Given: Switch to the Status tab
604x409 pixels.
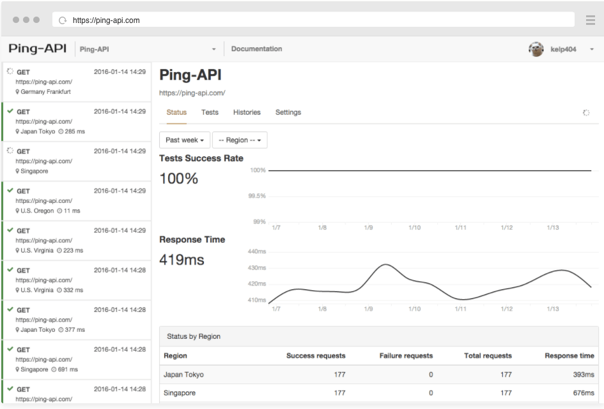Looking at the screenshot, I should (176, 112).
